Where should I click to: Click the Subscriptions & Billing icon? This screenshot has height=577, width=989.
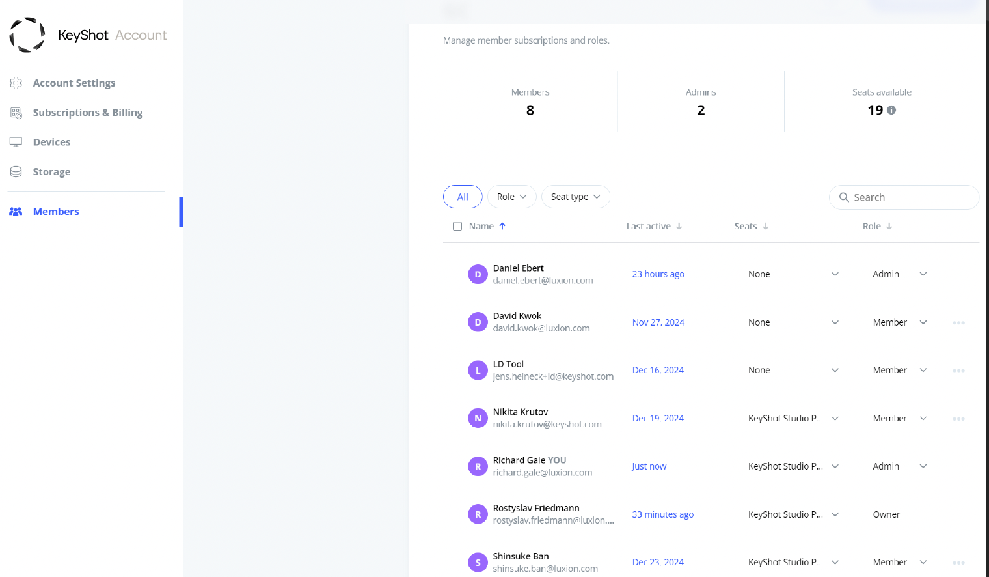(16, 113)
